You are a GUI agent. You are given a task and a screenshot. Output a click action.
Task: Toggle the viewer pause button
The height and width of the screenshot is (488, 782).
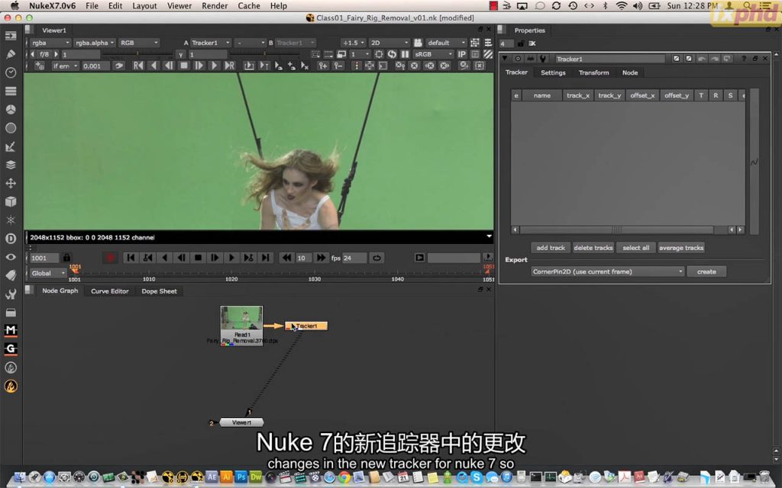(x=405, y=54)
